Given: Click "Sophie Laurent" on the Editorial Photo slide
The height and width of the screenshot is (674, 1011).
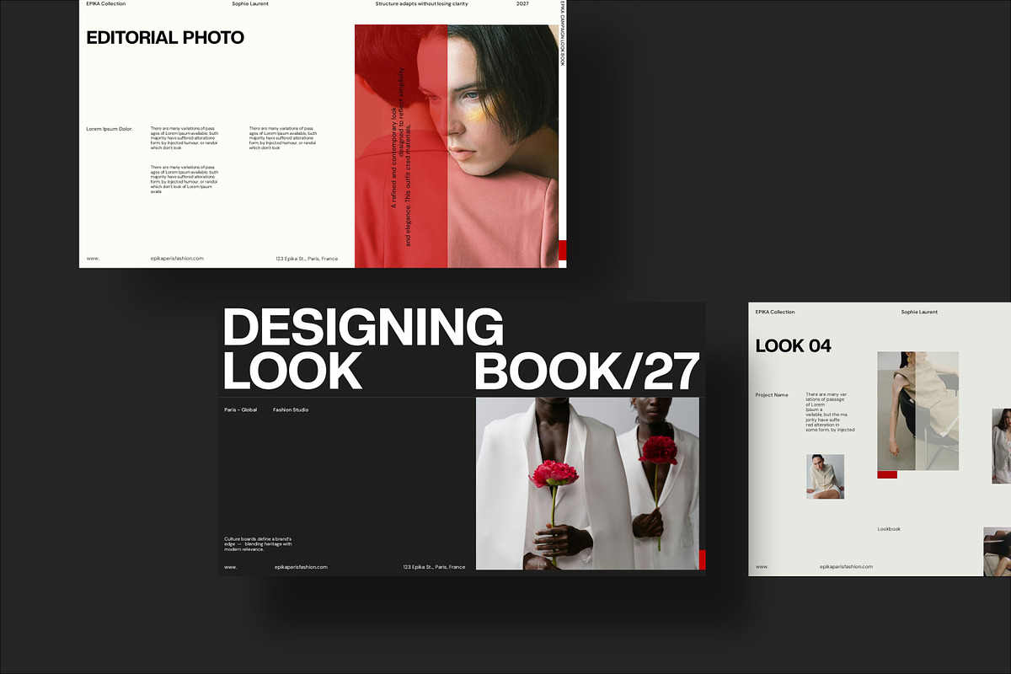Looking at the screenshot, I should (249, 3).
